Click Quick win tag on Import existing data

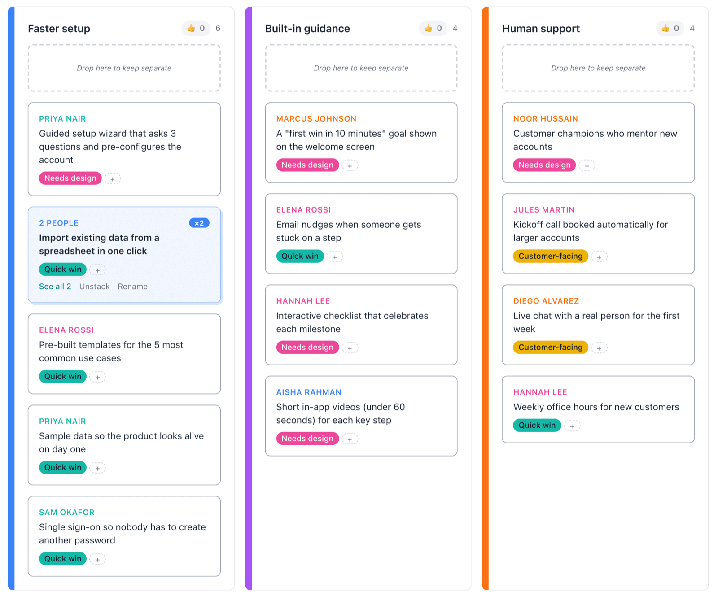(63, 269)
